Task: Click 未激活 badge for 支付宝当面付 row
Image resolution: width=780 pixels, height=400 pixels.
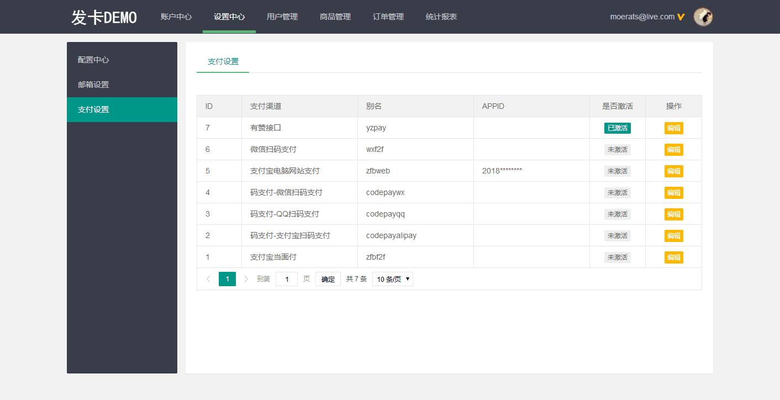Action: tap(617, 257)
